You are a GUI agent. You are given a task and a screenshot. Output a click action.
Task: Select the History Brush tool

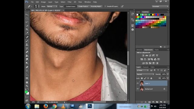pyautogui.click(x=27, y=48)
